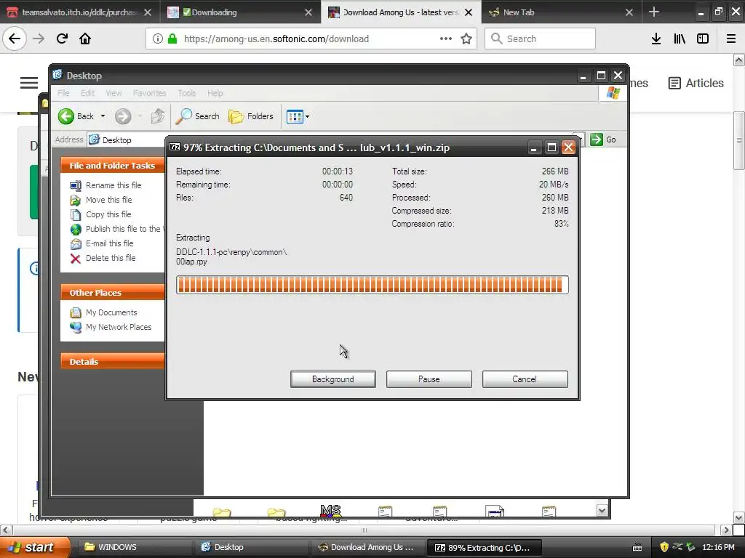This screenshot has height=558, width=745.
Task: Reload the Softonic page
Action: point(63,39)
